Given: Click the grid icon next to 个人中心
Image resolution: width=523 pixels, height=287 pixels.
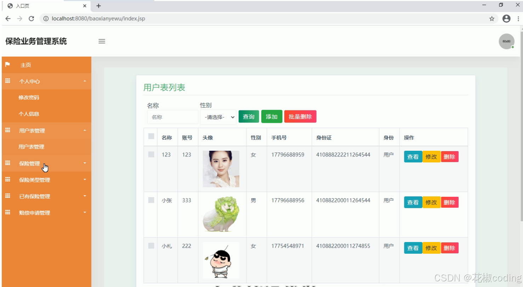Looking at the screenshot, I should pos(8,81).
